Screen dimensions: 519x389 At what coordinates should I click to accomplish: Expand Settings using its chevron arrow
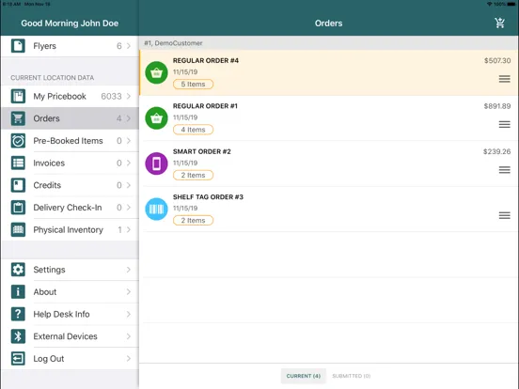(129, 270)
